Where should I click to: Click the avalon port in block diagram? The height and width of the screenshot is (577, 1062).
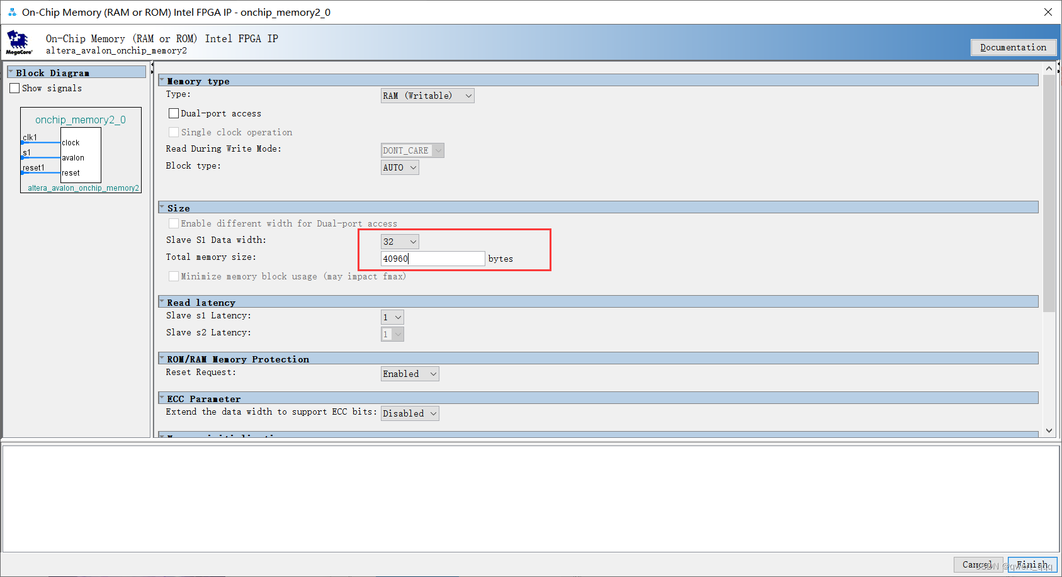pyautogui.click(x=73, y=158)
